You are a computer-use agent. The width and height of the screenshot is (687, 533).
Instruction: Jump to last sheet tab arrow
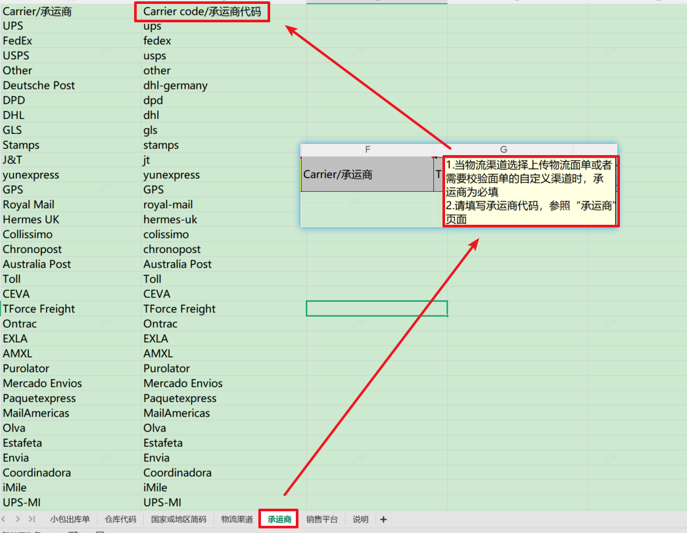click(x=32, y=519)
